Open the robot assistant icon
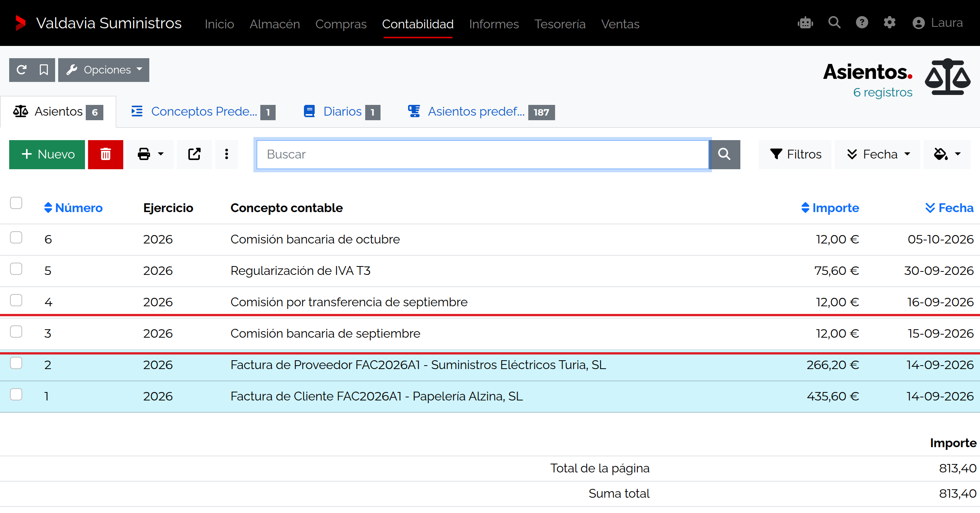The image size is (980, 513). pyautogui.click(x=805, y=23)
